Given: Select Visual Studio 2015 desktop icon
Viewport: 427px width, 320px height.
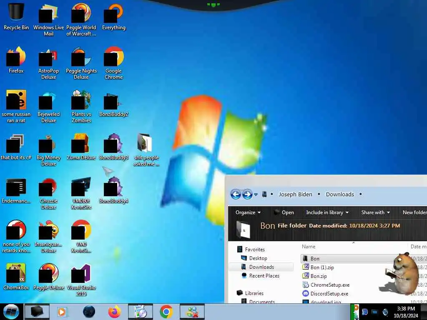Looking at the screenshot, I should pos(81,280).
